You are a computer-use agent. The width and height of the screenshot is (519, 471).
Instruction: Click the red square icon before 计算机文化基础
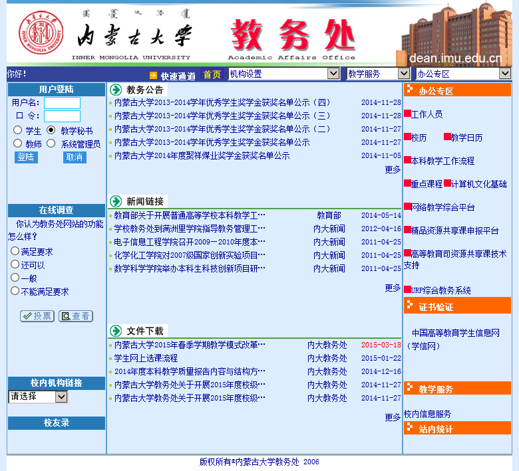point(447,183)
